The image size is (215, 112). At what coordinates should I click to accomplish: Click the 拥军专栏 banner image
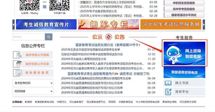[x=108, y=24]
